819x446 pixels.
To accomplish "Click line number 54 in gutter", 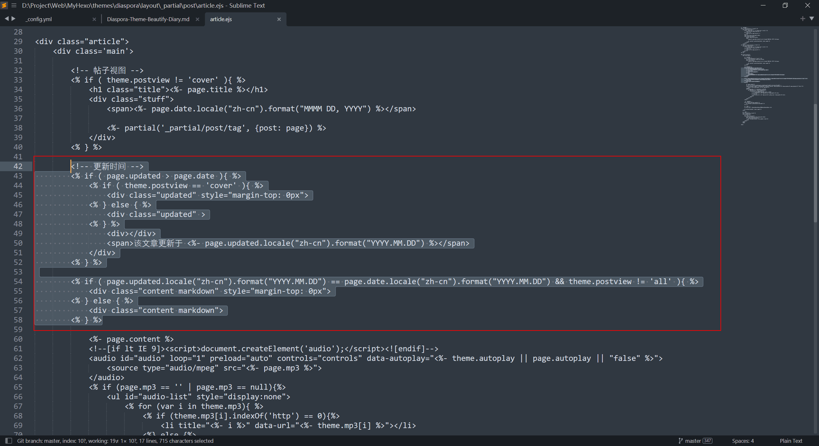I will pos(18,282).
